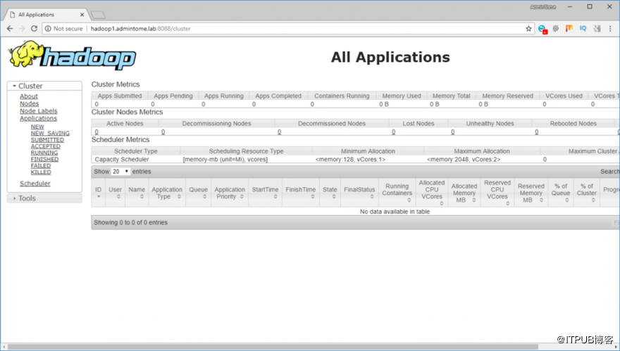This screenshot has width=620, height=351.
Task: Click the IQ extension icon
Action: pyautogui.click(x=583, y=28)
